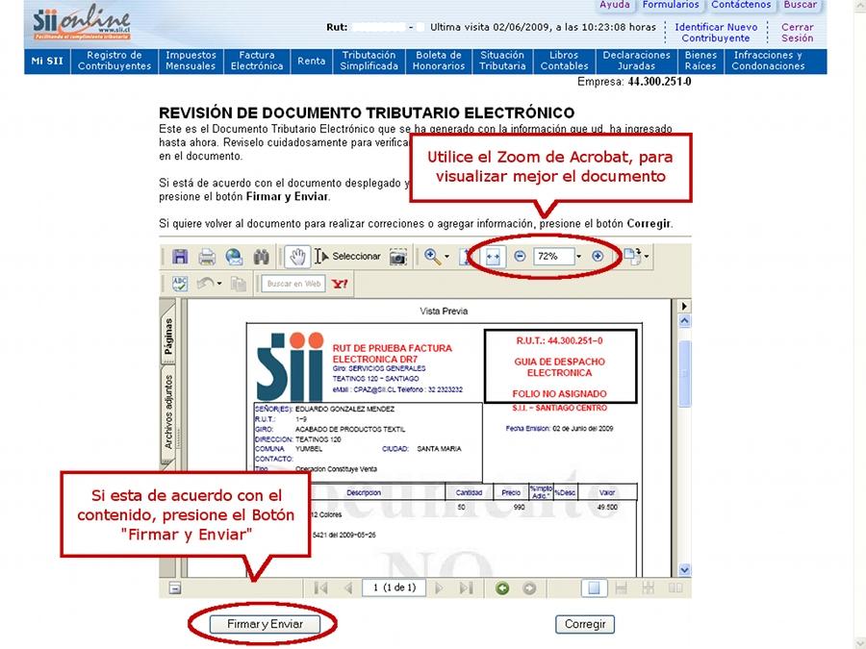This screenshot has width=866, height=649.
Task: Click the Rotate view pages icon
Action: coord(632,256)
